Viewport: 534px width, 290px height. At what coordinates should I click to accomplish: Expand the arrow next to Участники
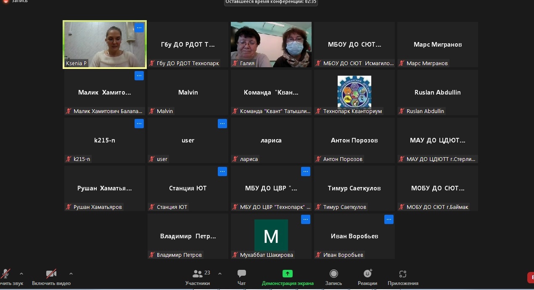(x=219, y=274)
